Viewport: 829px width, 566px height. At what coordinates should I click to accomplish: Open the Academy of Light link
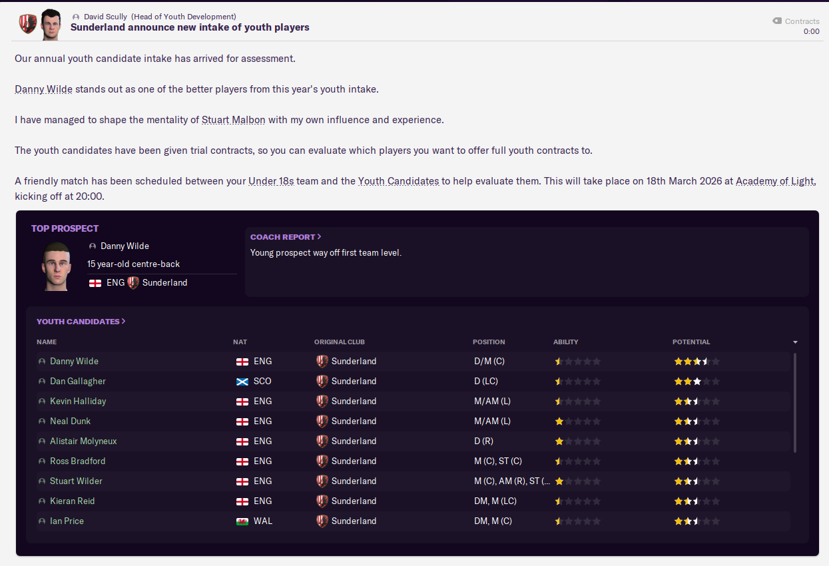point(775,181)
